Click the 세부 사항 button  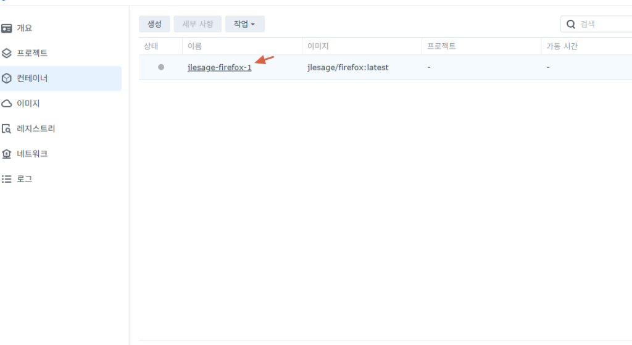click(x=197, y=24)
